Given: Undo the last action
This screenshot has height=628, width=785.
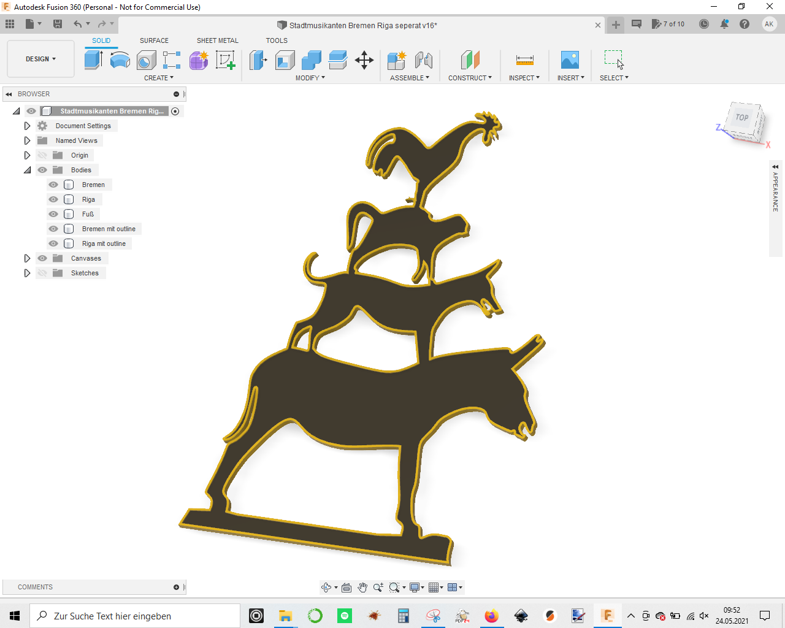Looking at the screenshot, I should [77, 24].
